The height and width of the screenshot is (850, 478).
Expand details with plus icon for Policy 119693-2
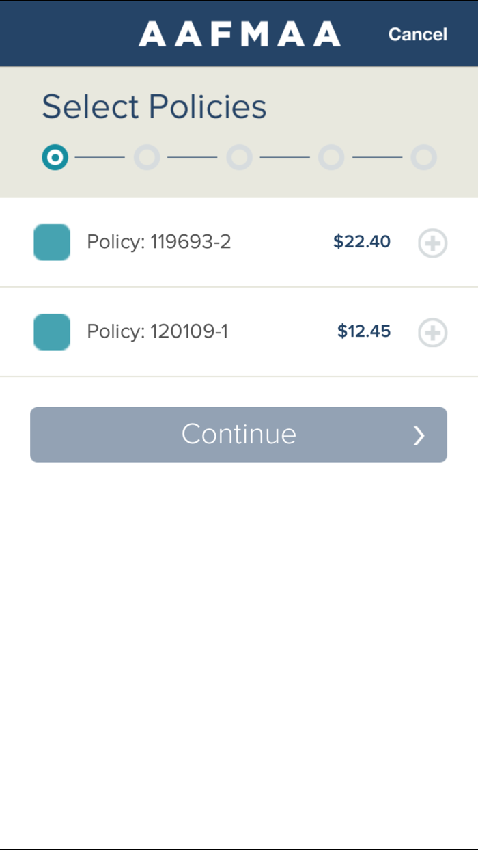pos(432,243)
